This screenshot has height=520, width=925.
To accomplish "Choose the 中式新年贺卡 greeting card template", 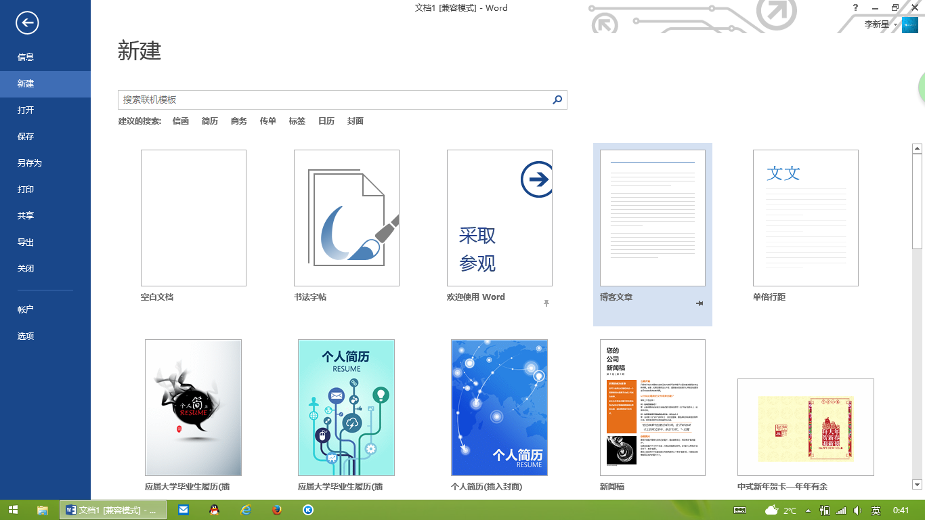I will (806, 427).
